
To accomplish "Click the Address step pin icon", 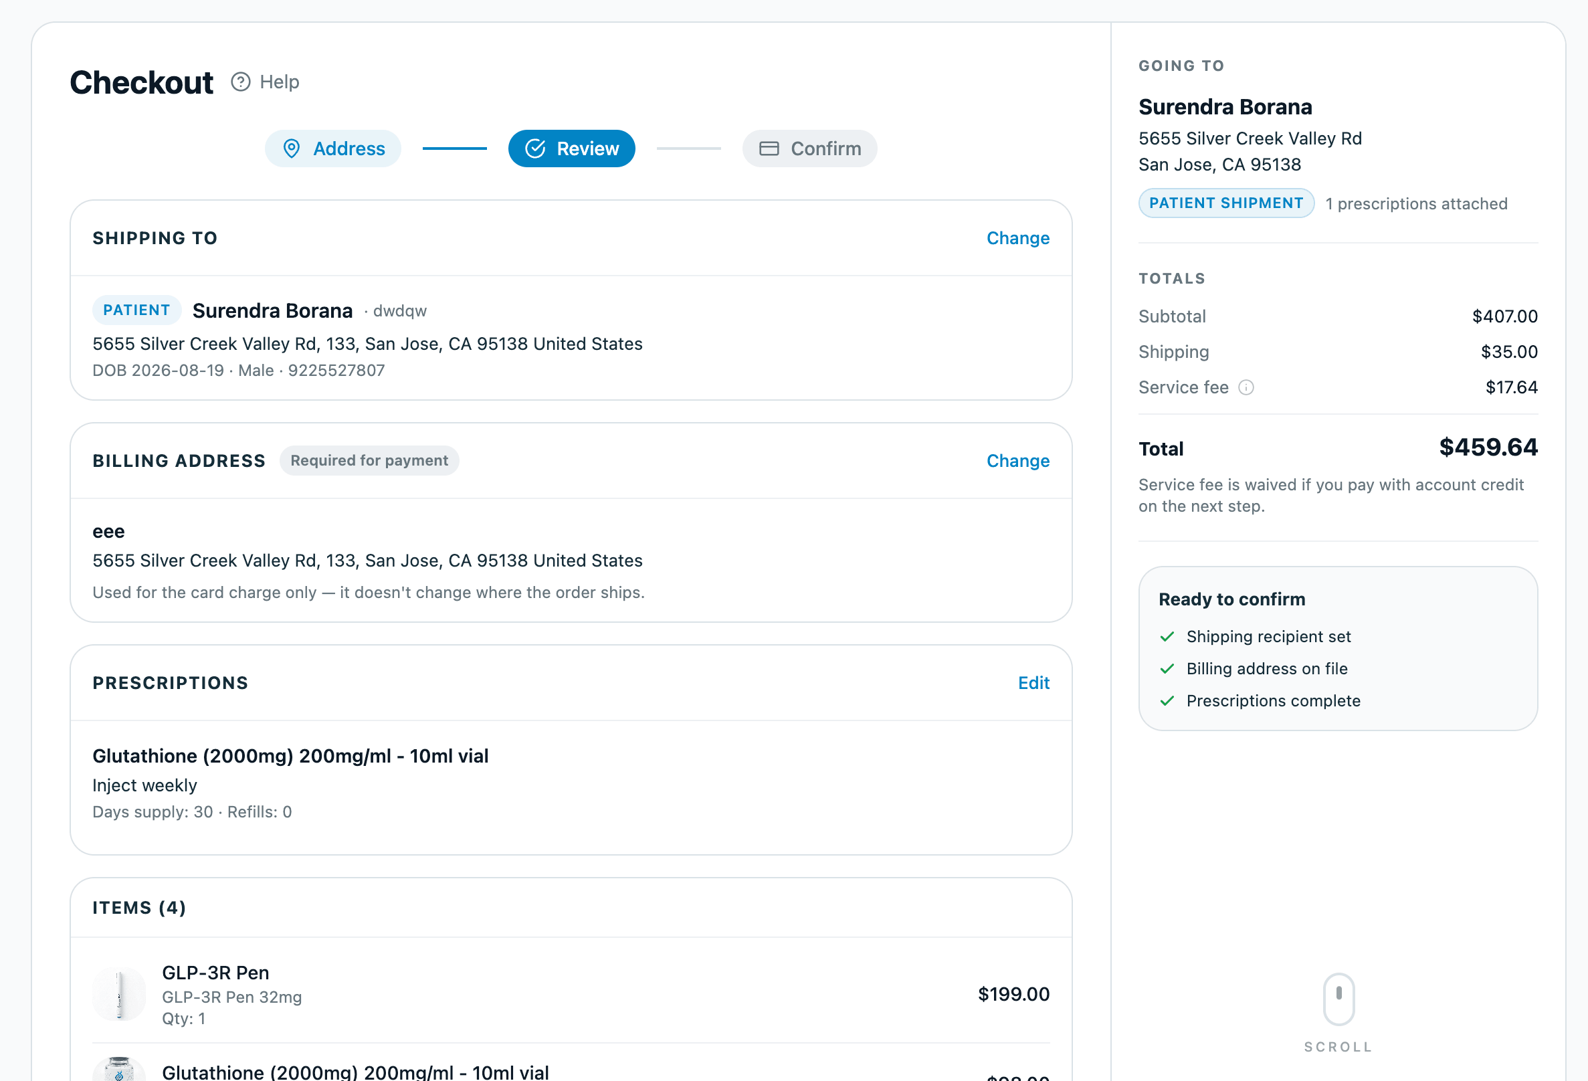I will 292,149.
